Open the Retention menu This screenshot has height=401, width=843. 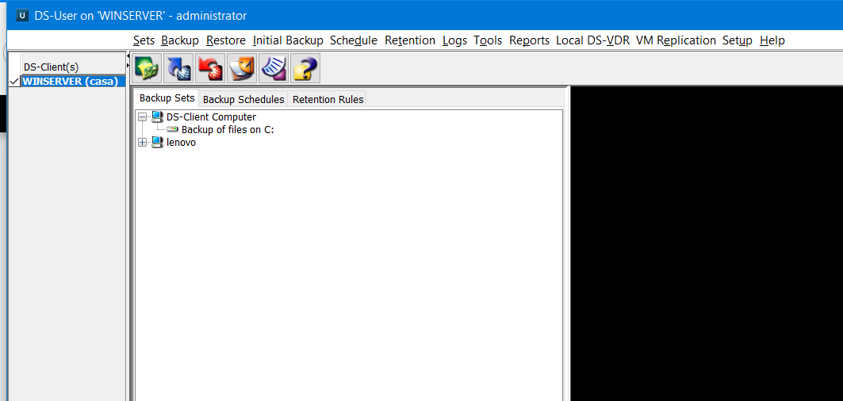410,40
